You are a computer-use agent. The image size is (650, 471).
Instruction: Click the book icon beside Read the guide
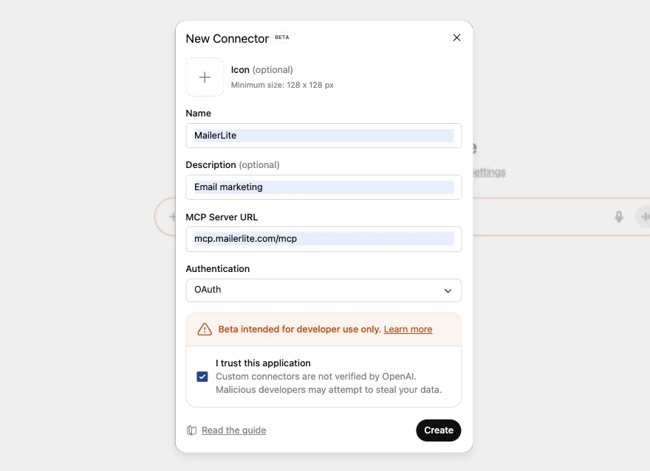tap(191, 430)
